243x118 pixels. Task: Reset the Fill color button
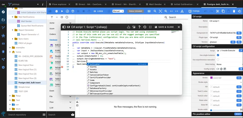(x=239, y=87)
